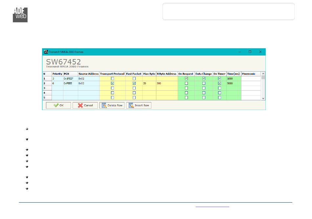Uncheck Fast Packet checkbox in row 2
The width and height of the screenshot is (312, 219).
pos(134,83)
